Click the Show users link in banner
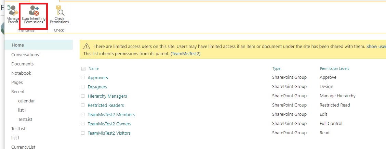386x149 pixels. (x=376, y=46)
